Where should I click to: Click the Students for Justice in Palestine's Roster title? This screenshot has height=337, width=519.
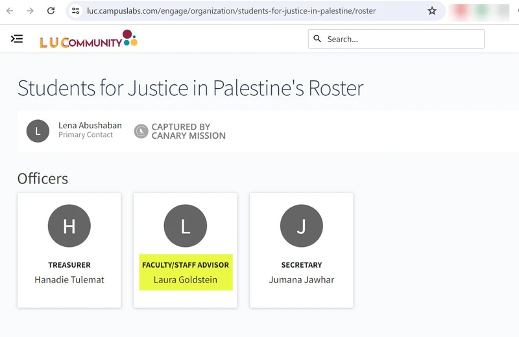click(x=190, y=88)
